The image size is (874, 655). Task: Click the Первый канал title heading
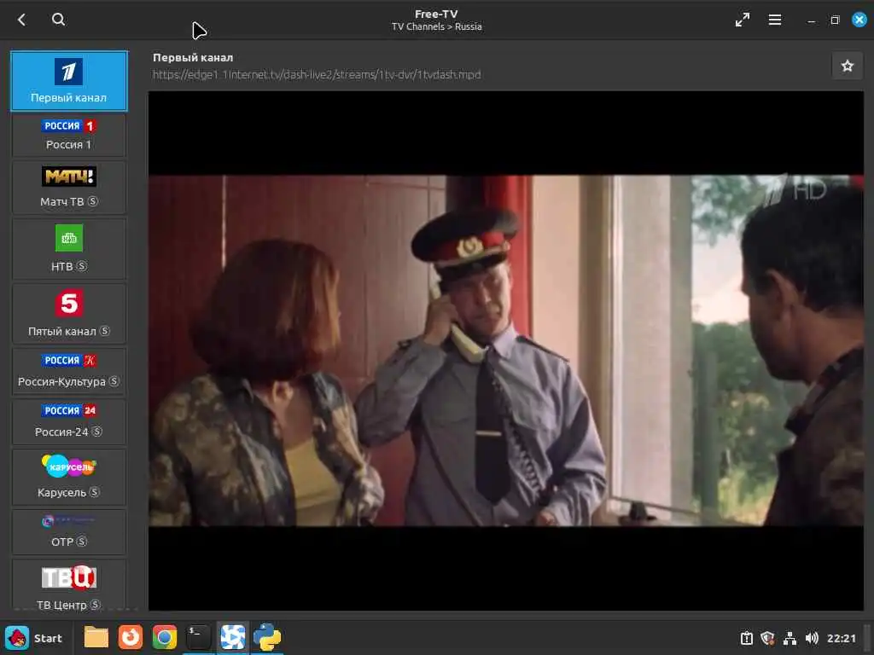193,57
